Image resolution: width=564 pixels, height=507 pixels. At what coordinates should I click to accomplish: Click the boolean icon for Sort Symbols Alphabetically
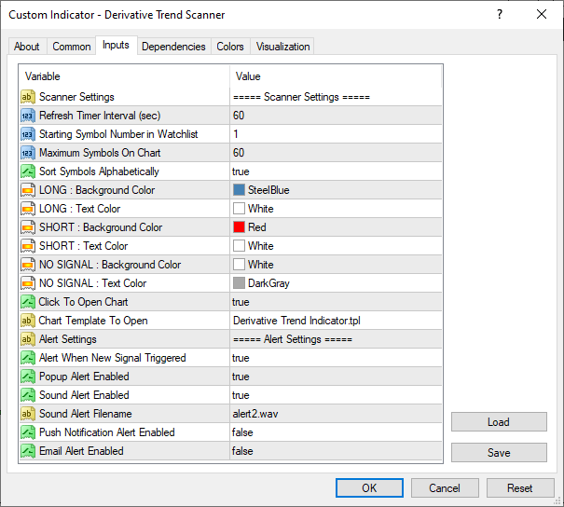[x=28, y=171]
